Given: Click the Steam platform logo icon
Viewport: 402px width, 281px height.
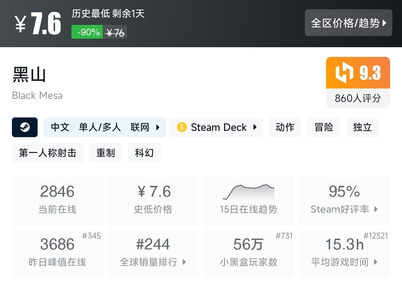Looking at the screenshot, I should click(25, 127).
